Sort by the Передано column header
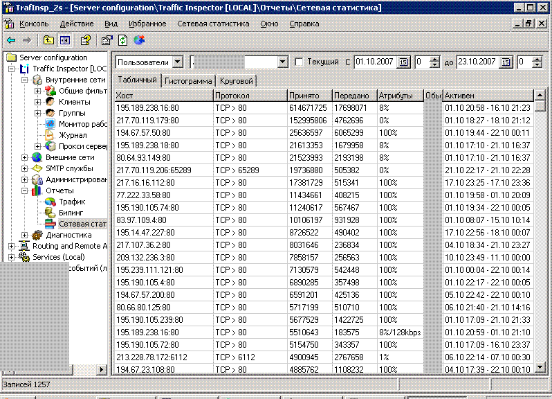The image size is (552, 399). [x=354, y=96]
